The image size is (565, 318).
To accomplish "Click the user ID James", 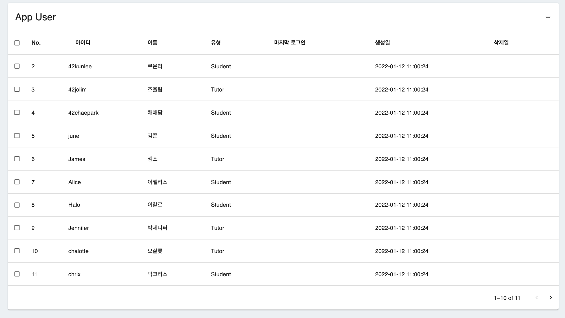I will pos(77,159).
